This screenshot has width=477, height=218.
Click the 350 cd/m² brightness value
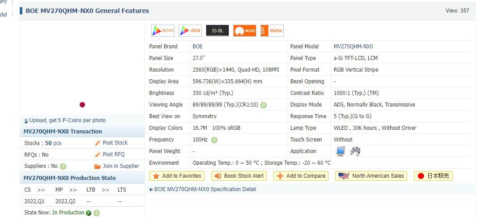213,93
